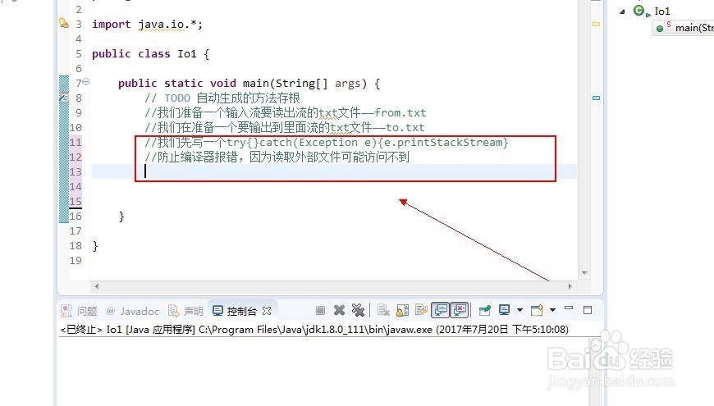The image size is (714, 406).
Task: Click the Display Selected Console monitor icon
Action: point(504,310)
